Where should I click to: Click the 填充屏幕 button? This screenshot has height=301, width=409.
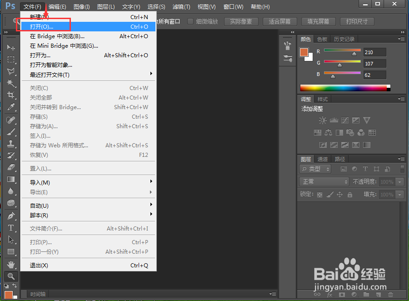[x=318, y=21]
